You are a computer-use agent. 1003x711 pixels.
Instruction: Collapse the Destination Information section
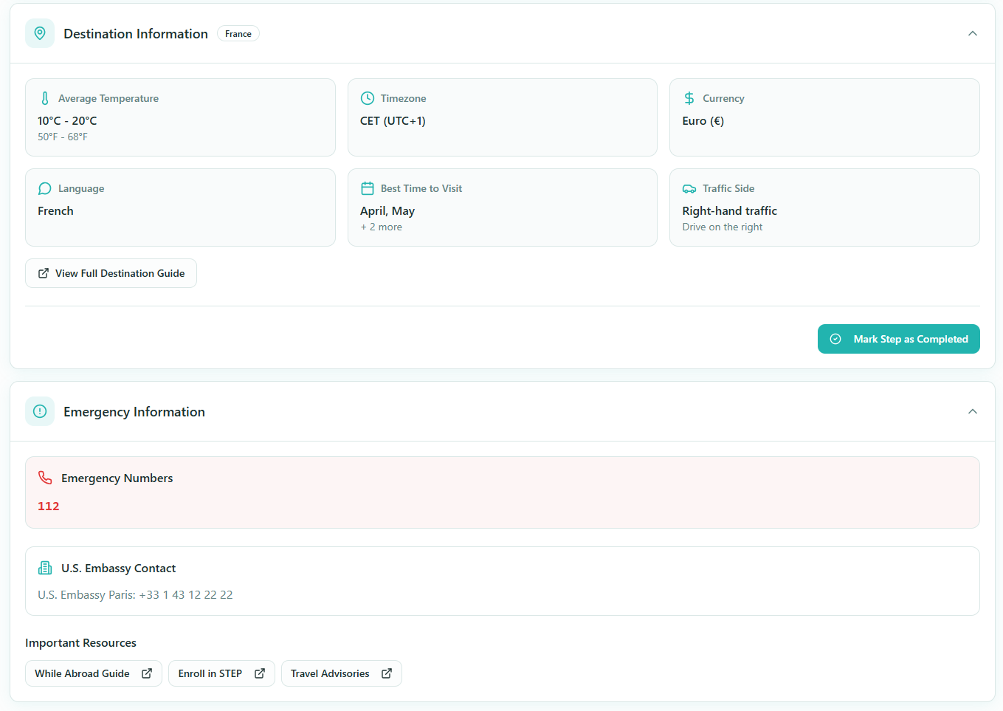point(973,33)
